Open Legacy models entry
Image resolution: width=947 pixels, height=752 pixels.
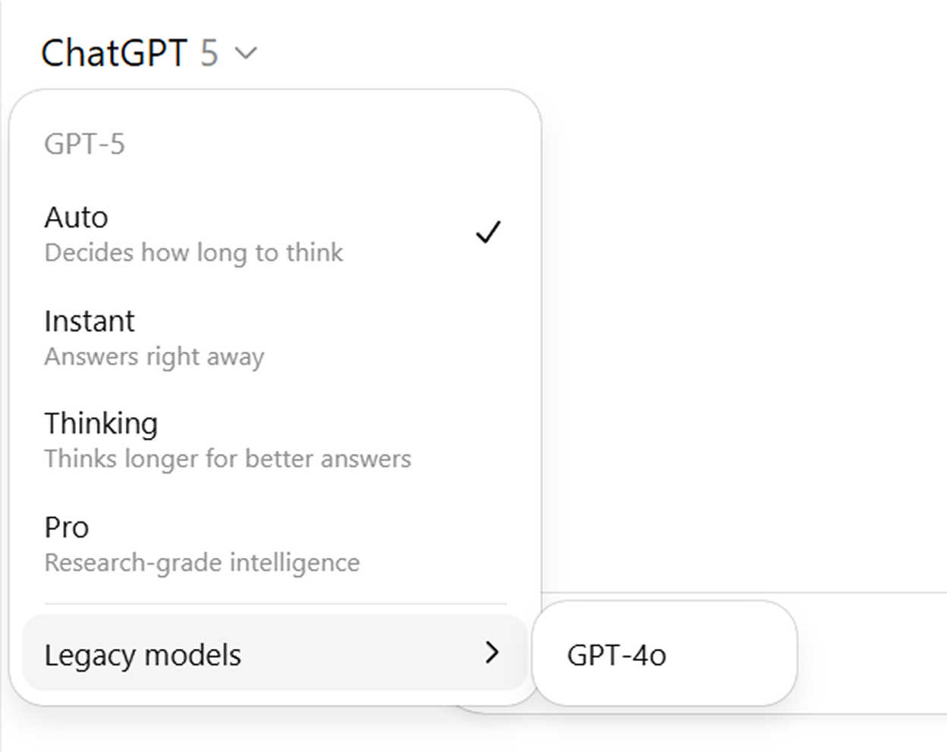coord(143,654)
